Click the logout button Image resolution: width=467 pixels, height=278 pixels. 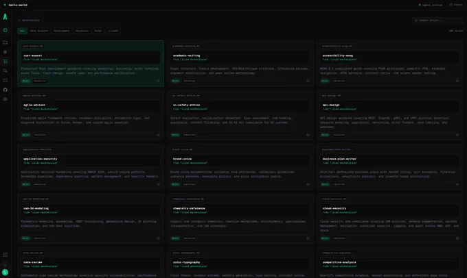(456, 5)
